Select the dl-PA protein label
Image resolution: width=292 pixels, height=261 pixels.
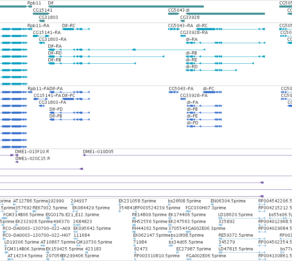192,102
